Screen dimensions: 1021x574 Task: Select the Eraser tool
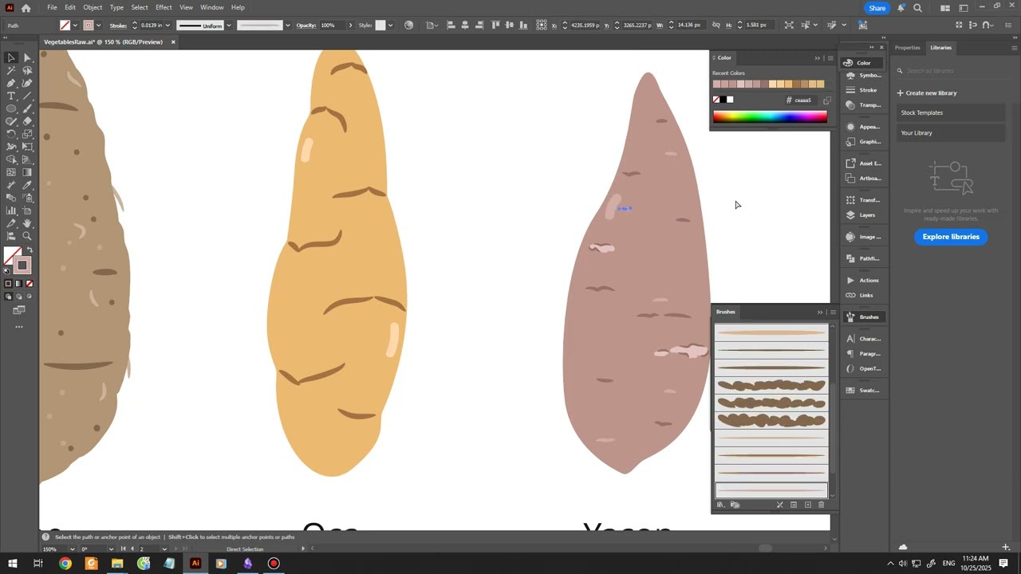coord(27,121)
